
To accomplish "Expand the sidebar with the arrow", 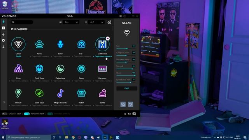I will coord(4,102).
